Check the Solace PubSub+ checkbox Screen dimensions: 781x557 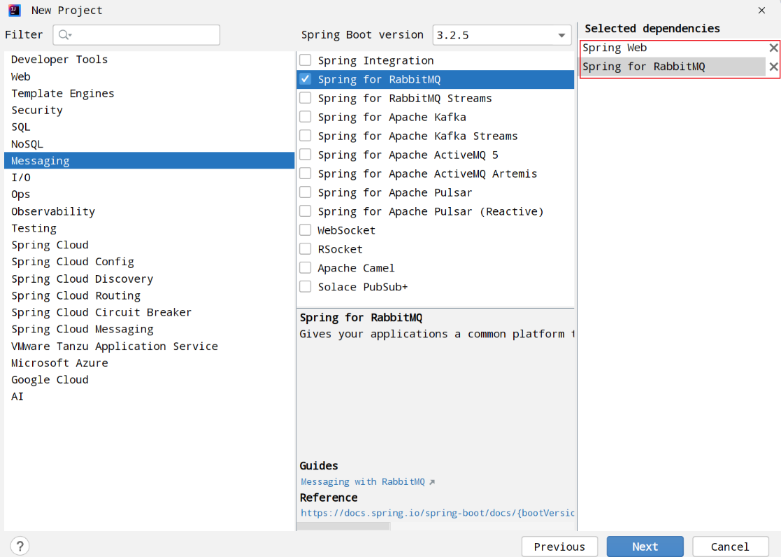click(306, 287)
